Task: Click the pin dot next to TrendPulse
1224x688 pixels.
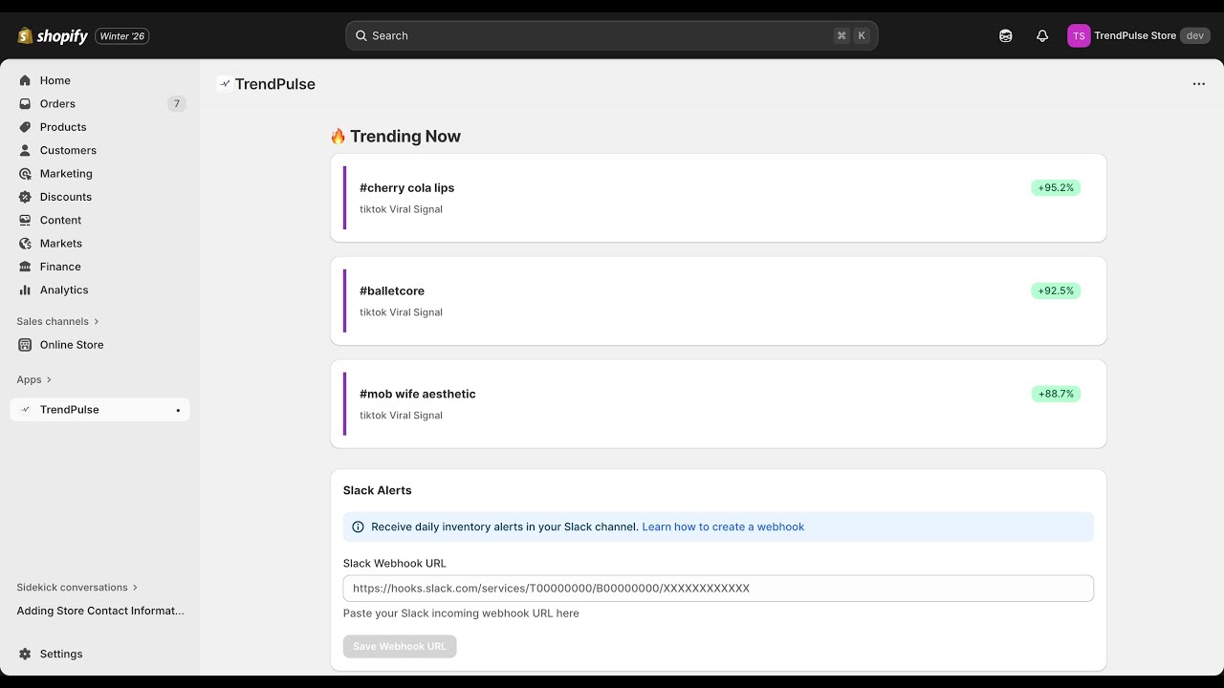Action: pos(178,410)
